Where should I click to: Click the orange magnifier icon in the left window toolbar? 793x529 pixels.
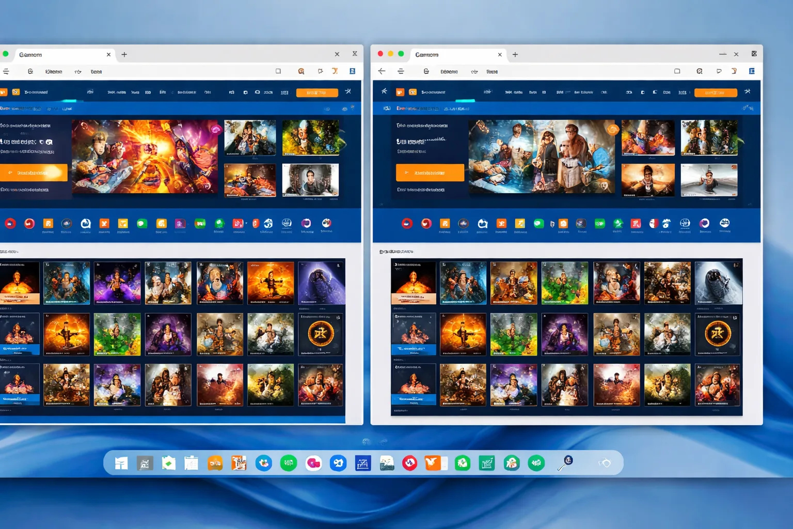tap(301, 71)
